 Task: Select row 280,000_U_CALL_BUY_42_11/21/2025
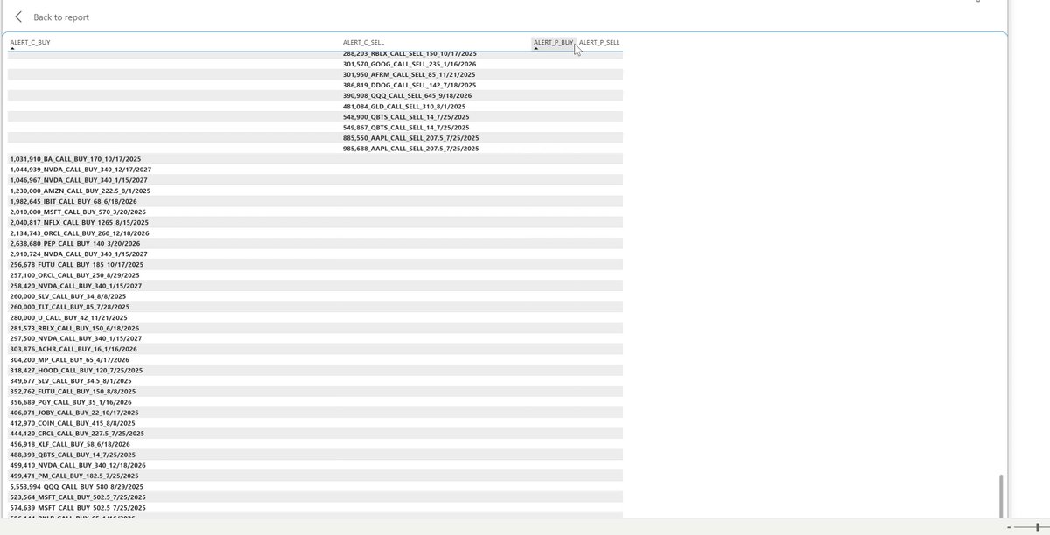315,317
